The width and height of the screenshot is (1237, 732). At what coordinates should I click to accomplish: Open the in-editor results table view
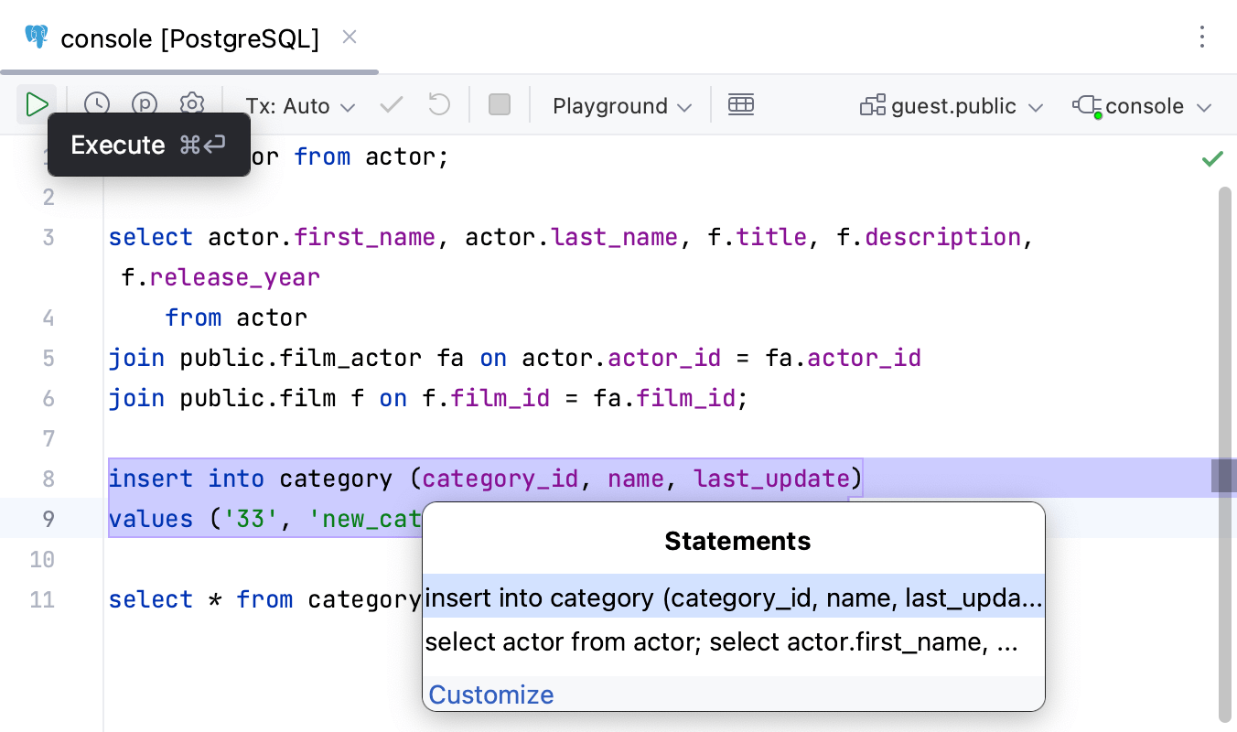[x=741, y=104]
